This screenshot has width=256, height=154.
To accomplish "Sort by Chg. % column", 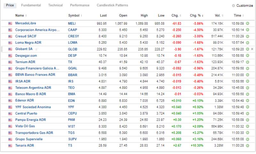I will point(203,16).
